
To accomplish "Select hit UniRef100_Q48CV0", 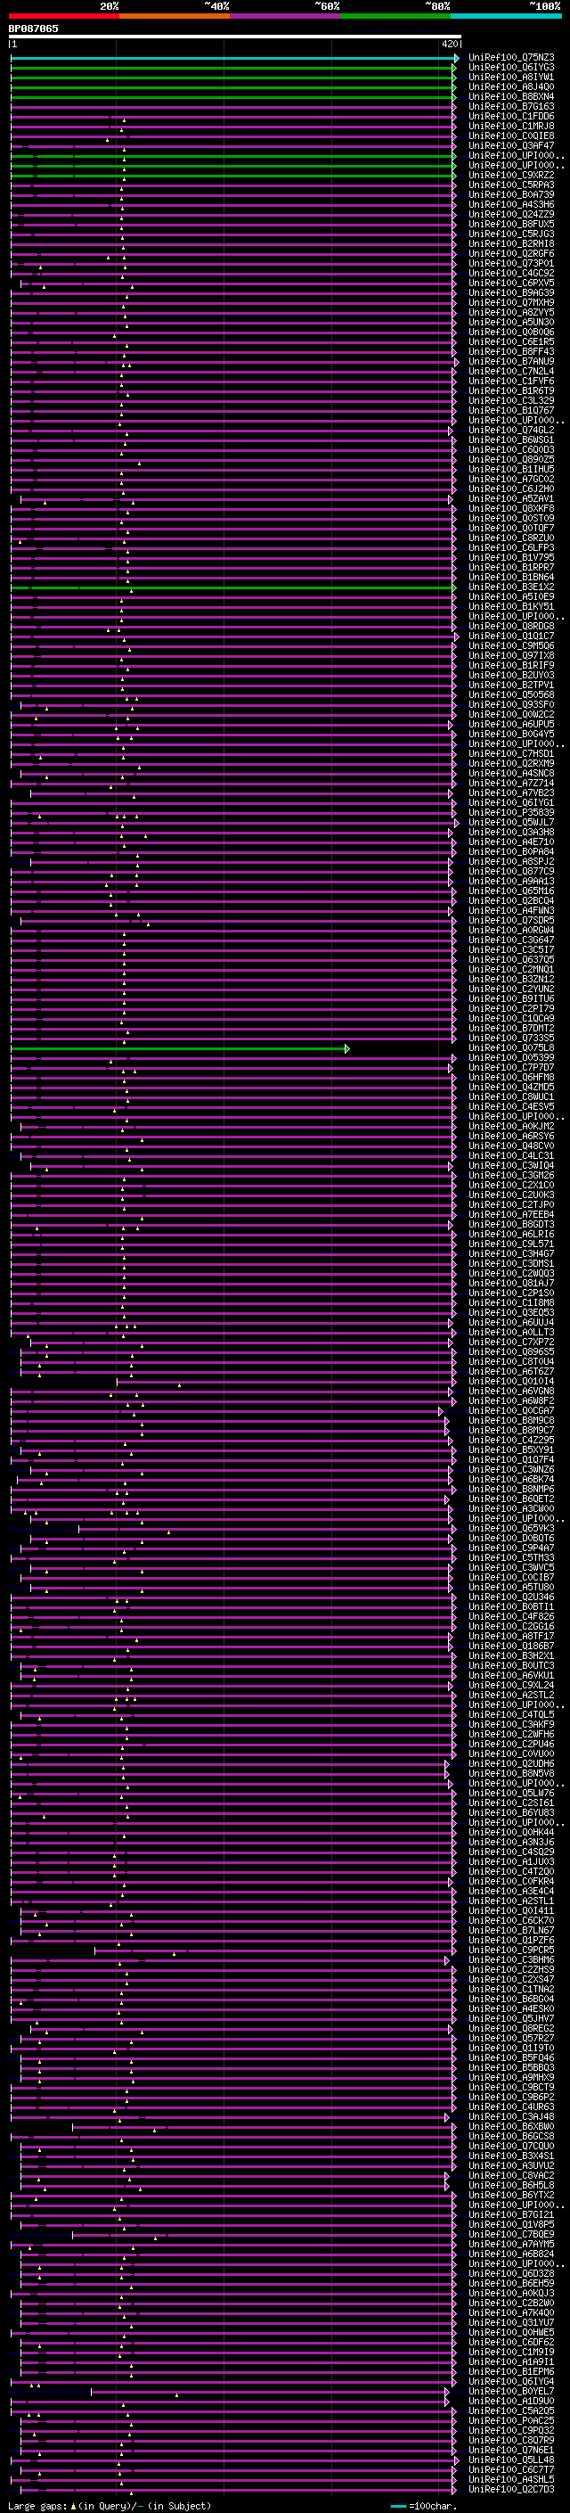I will 511,1146.
